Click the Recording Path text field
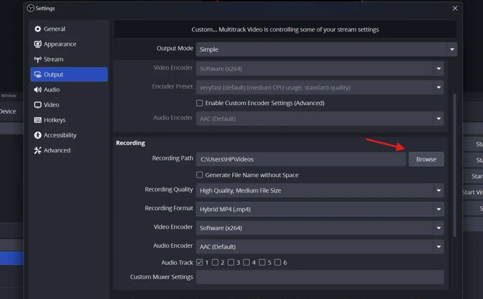This screenshot has height=299, width=483. (301, 159)
